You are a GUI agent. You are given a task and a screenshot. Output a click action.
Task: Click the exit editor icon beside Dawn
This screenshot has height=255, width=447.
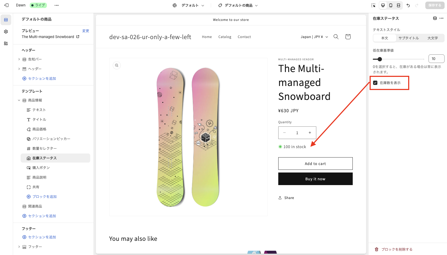point(6,5)
